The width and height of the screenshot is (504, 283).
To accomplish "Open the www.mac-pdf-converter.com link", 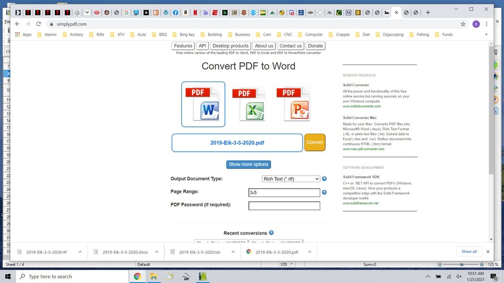I will [x=363, y=149].
